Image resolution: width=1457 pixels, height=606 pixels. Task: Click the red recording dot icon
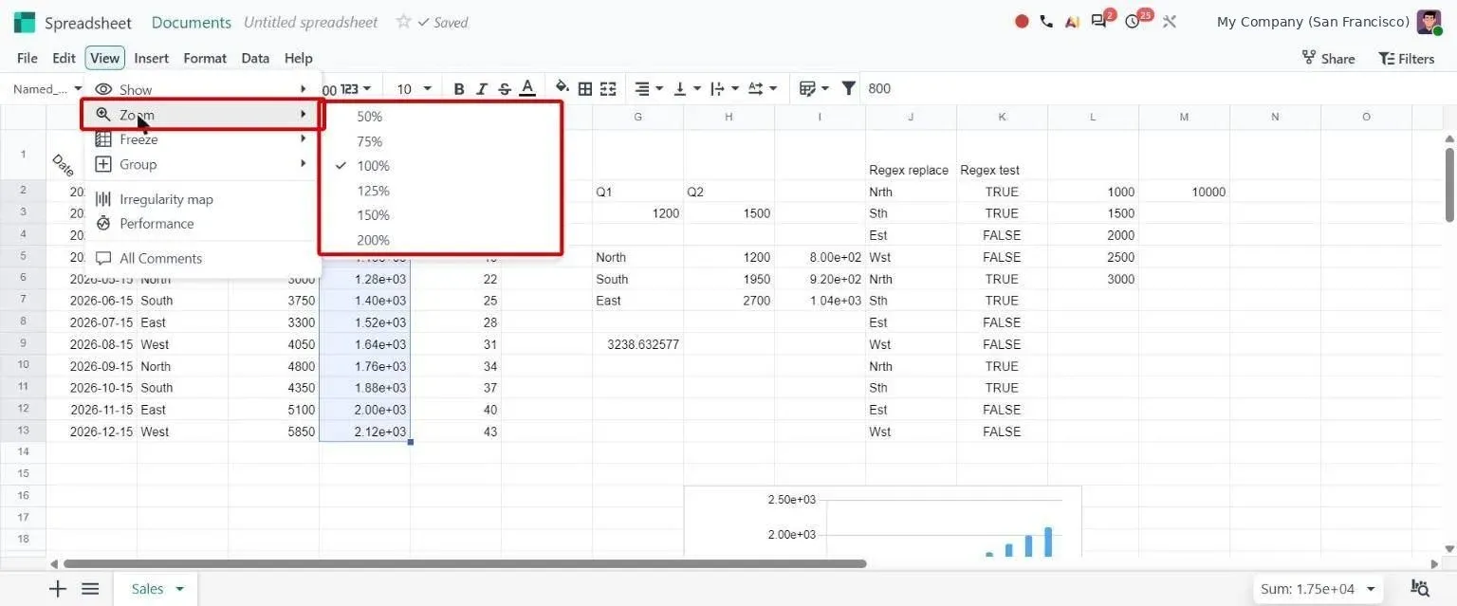click(x=1022, y=21)
